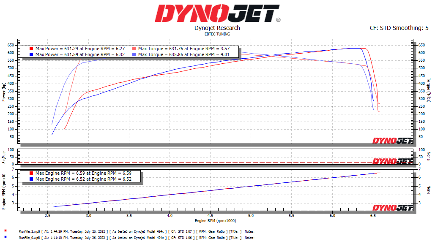Click the Dynojet watermark in power graph
The height and width of the screenshot is (244, 435).
[392, 141]
